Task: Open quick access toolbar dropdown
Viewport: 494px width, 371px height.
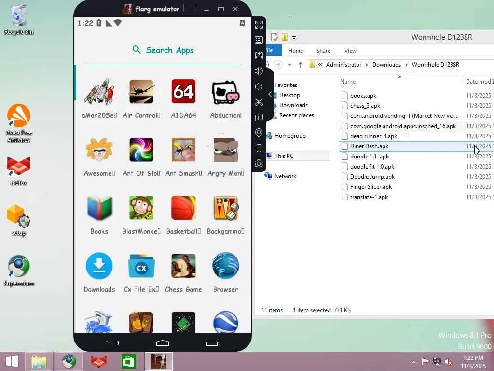Action: [294, 38]
